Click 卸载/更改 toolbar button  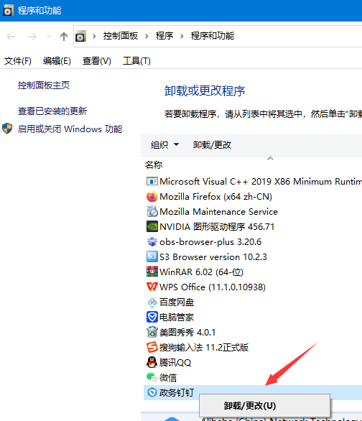[x=212, y=145]
